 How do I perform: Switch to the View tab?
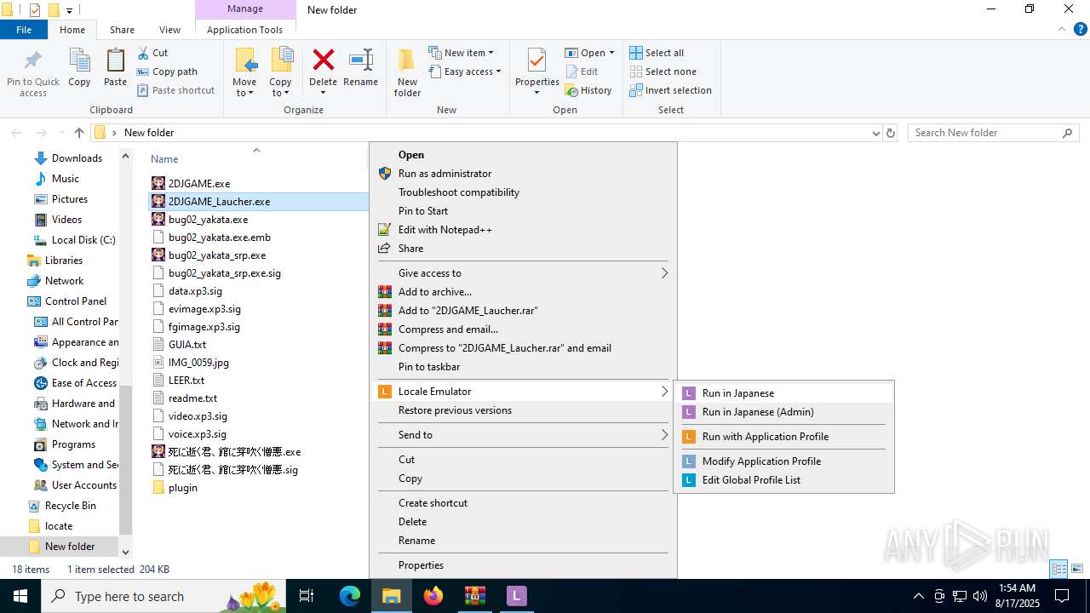point(169,30)
